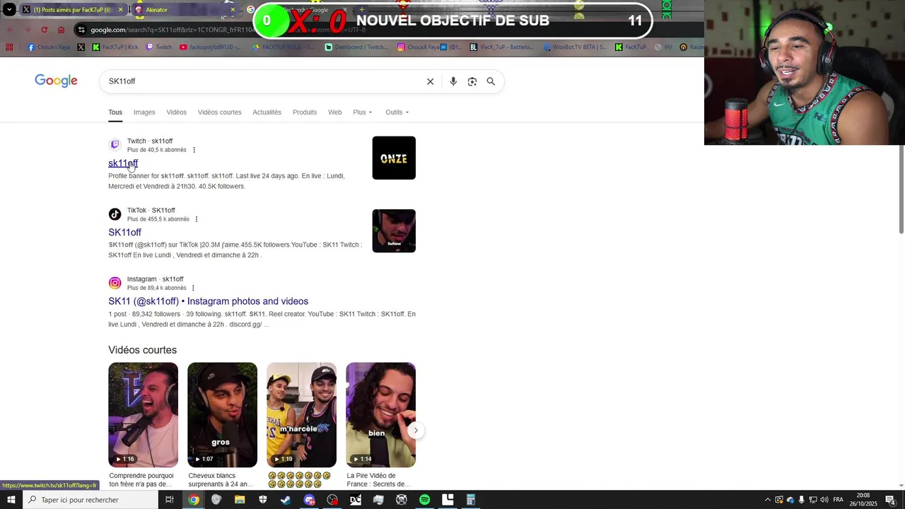
Task: Select the Produits filter tab
Action: (305, 112)
